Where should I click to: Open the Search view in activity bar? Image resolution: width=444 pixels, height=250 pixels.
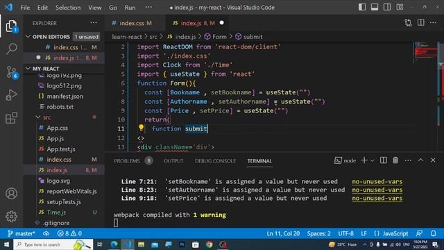pos(11,49)
